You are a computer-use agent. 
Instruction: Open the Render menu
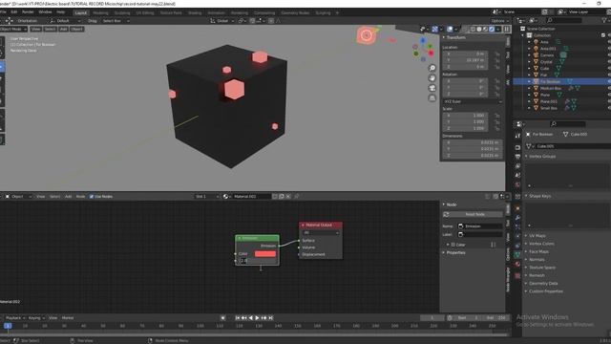coord(28,12)
